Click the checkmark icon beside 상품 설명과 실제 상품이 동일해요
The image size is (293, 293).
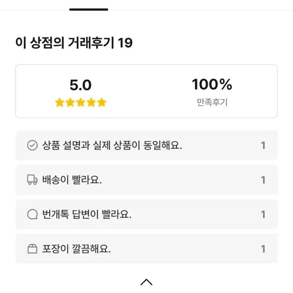[x=32, y=145]
